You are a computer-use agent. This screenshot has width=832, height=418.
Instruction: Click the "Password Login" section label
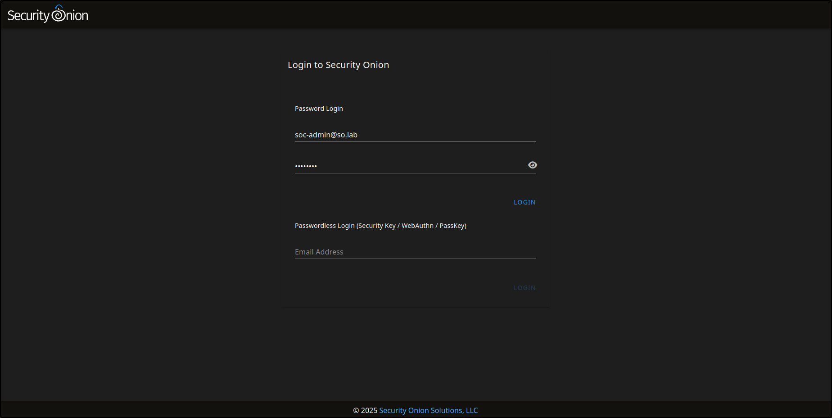click(x=319, y=109)
